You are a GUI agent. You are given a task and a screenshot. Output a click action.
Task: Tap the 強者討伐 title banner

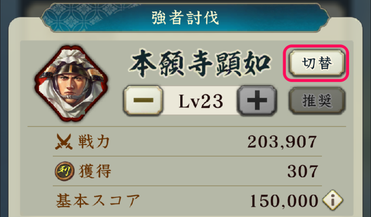click(x=185, y=18)
